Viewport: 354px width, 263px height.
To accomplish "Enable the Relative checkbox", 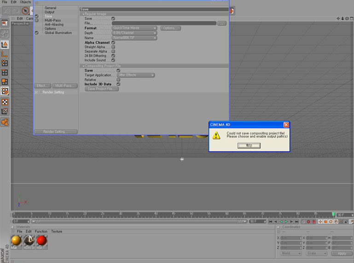I will (x=118, y=80).
